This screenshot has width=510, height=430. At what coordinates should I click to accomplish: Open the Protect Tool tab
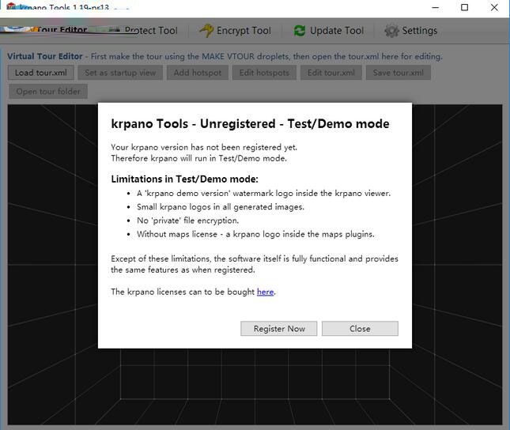pyautogui.click(x=145, y=31)
